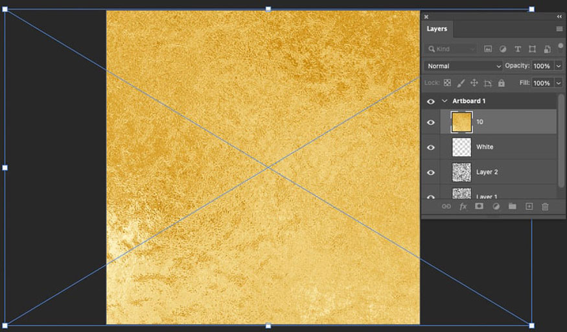Click the Layers panel vertical scrollbar

[561, 141]
